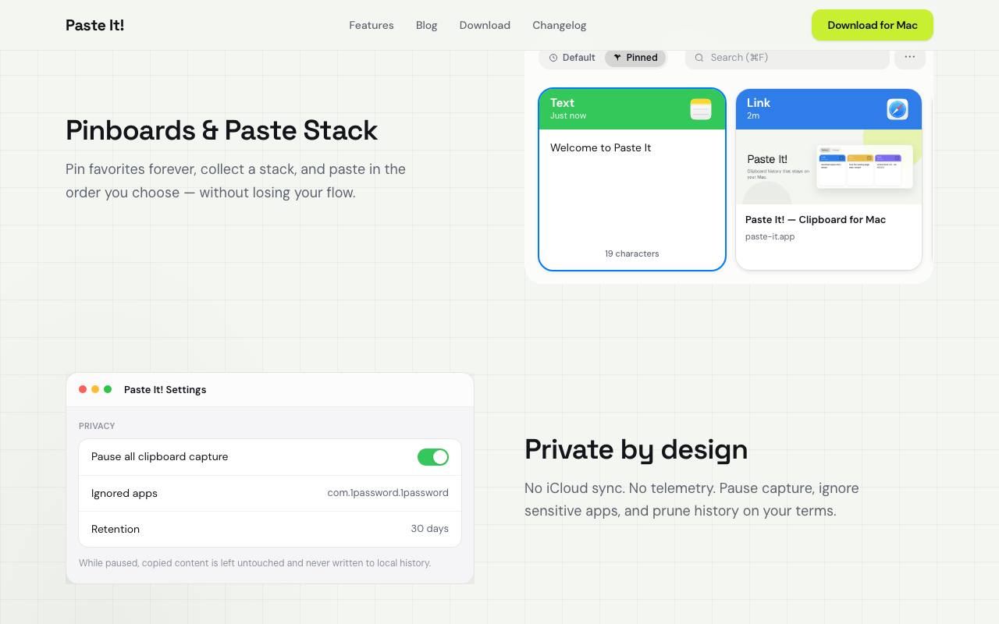This screenshot has height=624, width=999.
Task: Switch to the Default tab
Action: 572,58
